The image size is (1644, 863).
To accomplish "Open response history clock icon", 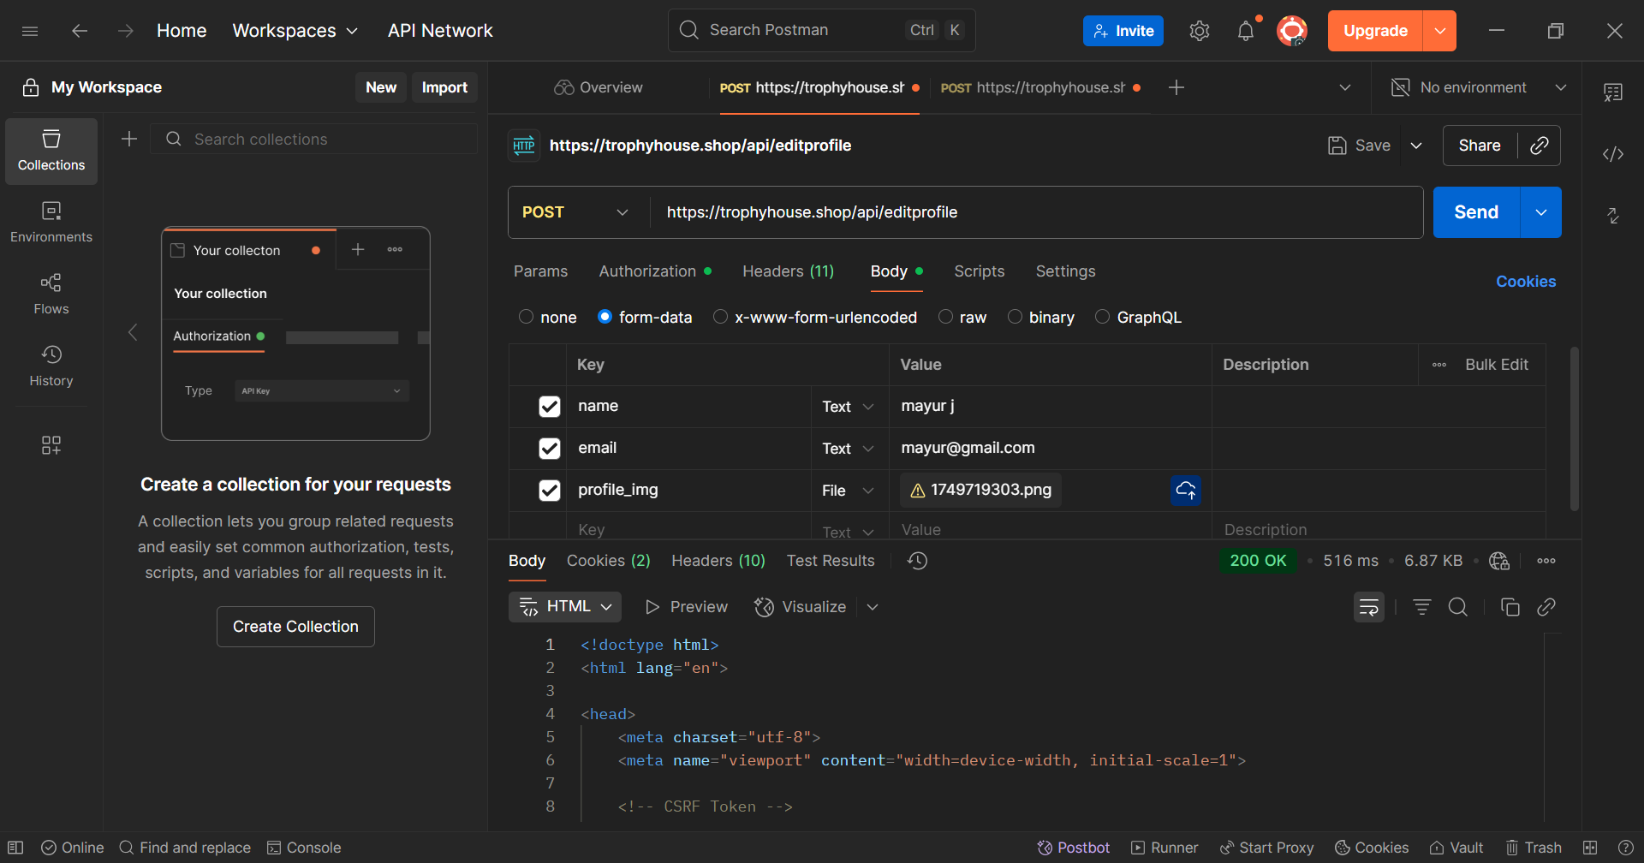I will click(x=918, y=561).
